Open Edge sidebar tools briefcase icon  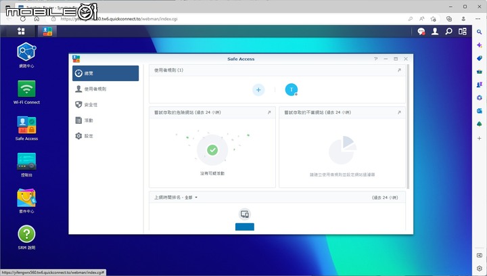click(x=480, y=72)
